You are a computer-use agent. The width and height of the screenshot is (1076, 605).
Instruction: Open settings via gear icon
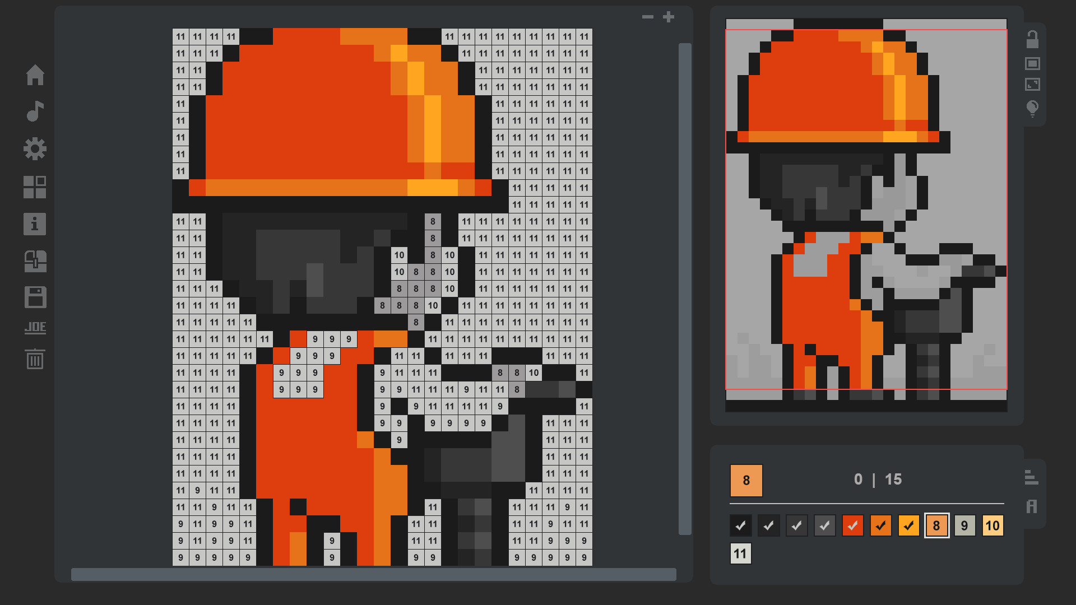point(35,149)
